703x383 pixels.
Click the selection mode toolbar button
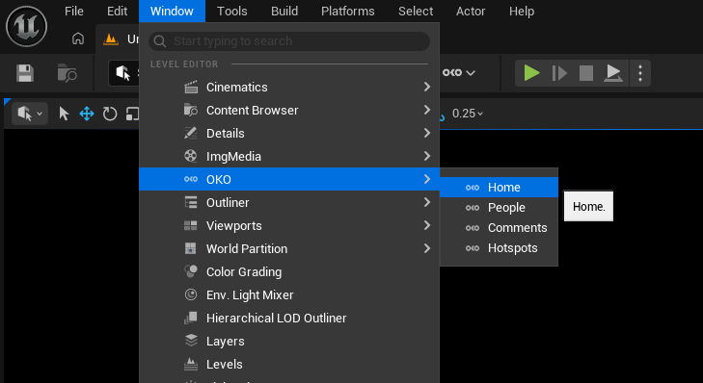123,73
